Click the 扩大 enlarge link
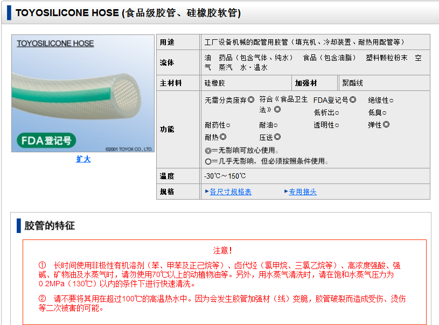 pos(83,159)
